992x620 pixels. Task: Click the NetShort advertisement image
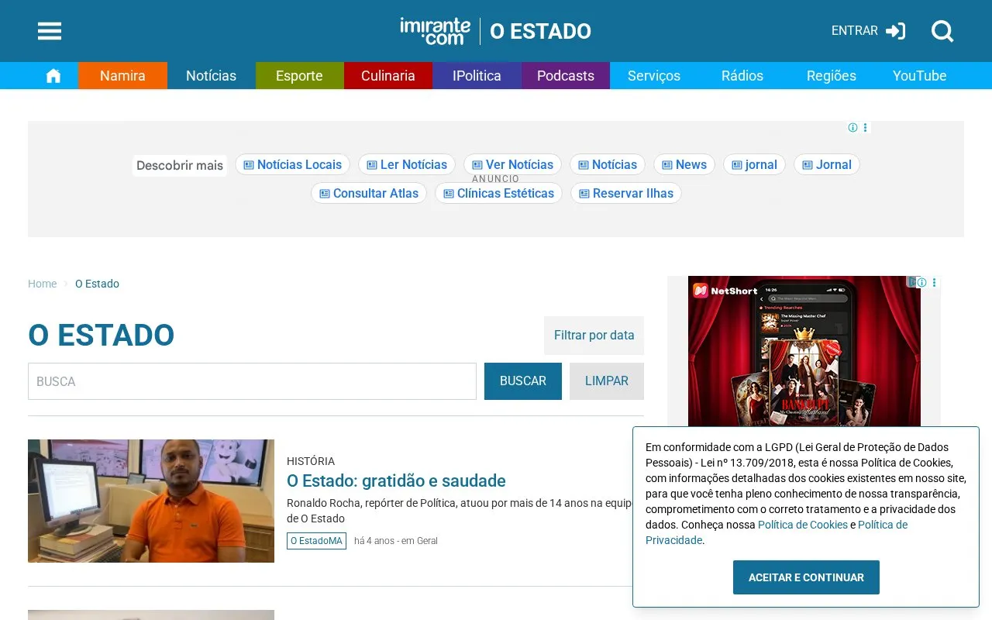click(x=804, y=351)
